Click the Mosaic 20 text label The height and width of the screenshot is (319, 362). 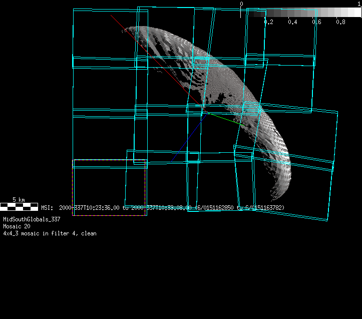click(x=17, y=226)
